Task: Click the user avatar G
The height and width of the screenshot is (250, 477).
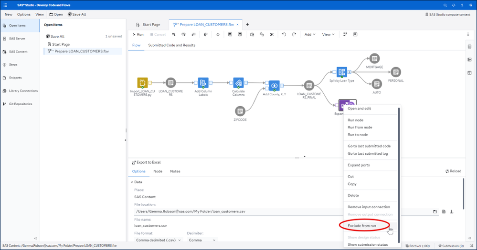Action: [471, 5]
